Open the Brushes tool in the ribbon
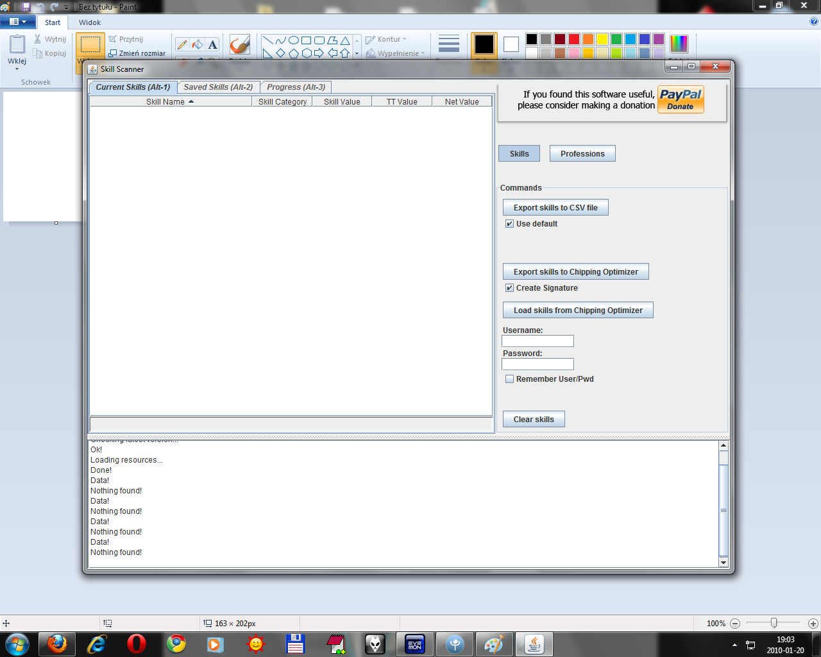 click(239, 46)
